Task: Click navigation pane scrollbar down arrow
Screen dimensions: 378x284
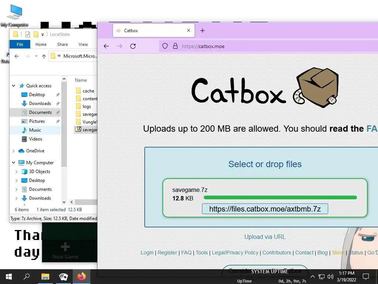Action: (x=64, y=202)
